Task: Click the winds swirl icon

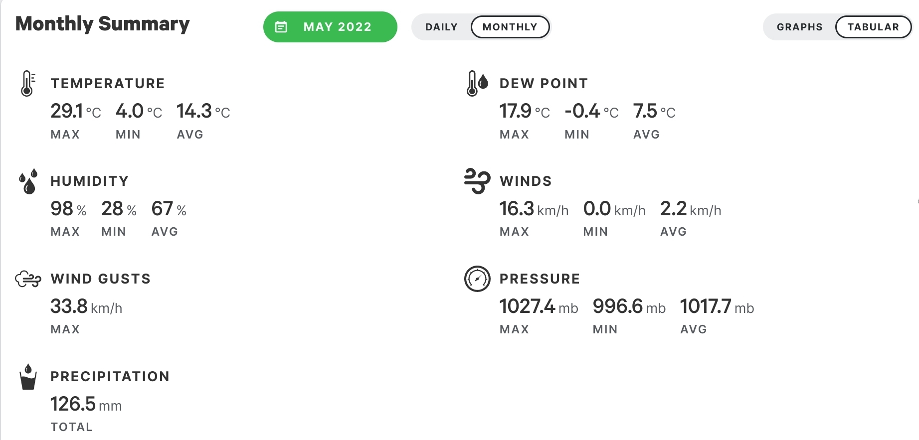Action: [x=477, y=180]
